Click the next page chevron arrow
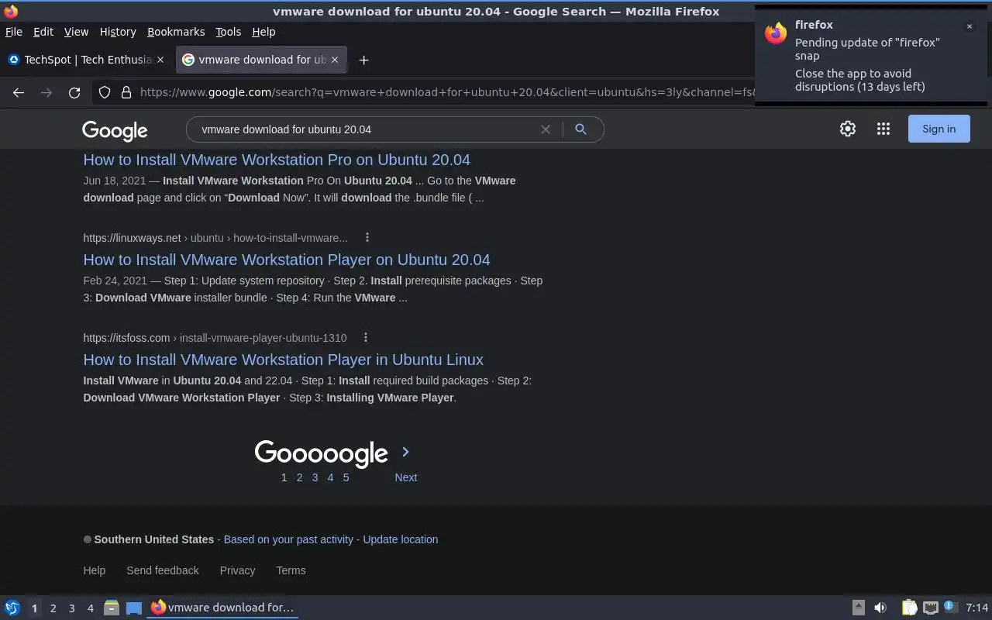Viewport: 992px width, 620px height. click(x=405, y=452)
